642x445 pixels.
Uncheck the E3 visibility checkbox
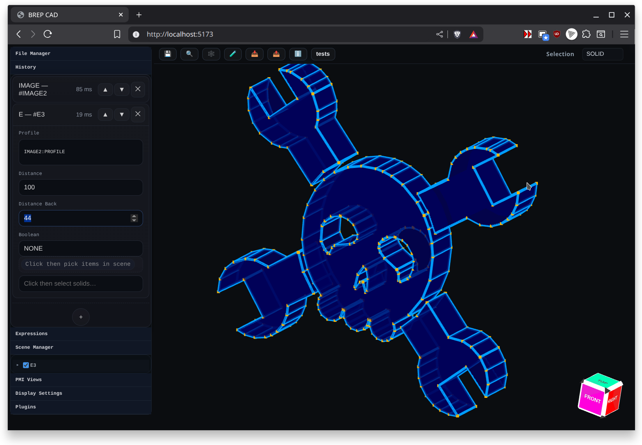[26, 365]
